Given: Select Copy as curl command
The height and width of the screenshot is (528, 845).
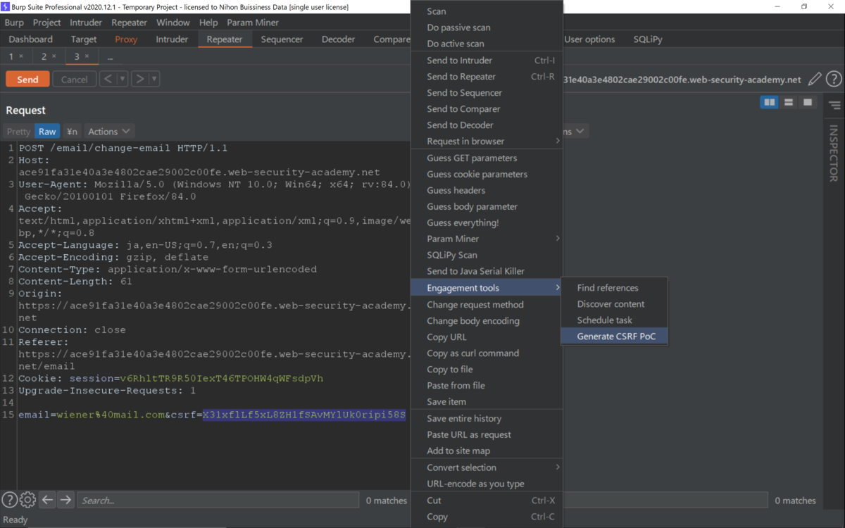Looking at the screenshot, I should coord(487,353).
